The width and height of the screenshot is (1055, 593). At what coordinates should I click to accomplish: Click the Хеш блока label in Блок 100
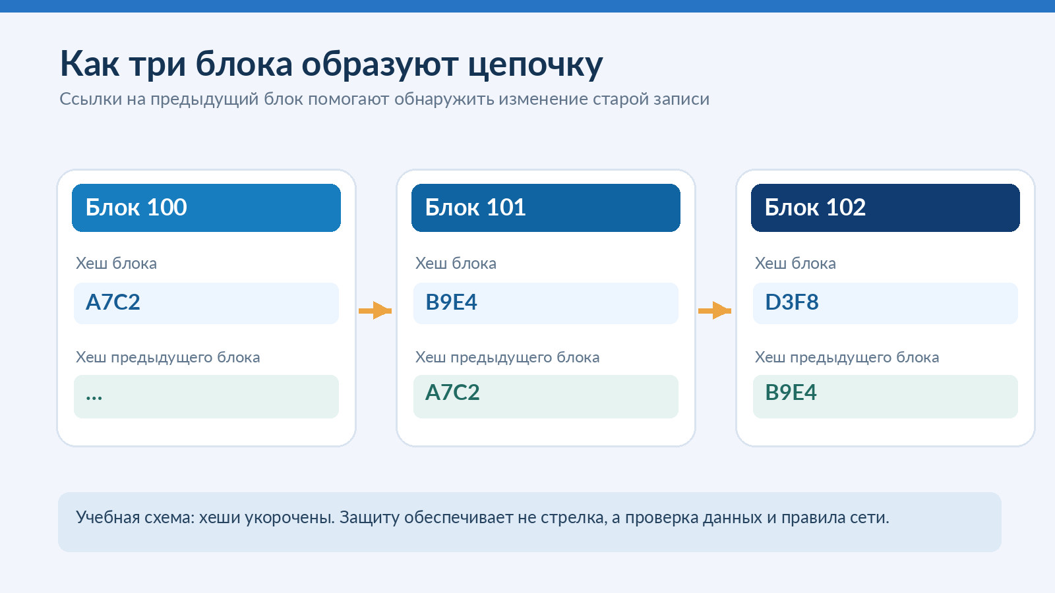[116, 264]
